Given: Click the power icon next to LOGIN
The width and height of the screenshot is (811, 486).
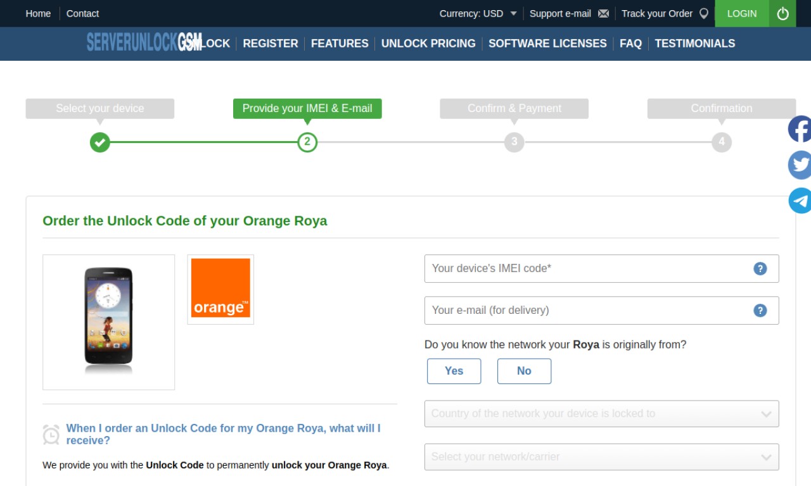Looking at the screenshot, I should click(x=782, y=13).
